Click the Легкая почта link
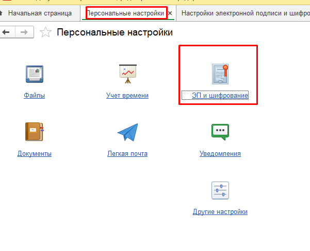 [127, 154]
